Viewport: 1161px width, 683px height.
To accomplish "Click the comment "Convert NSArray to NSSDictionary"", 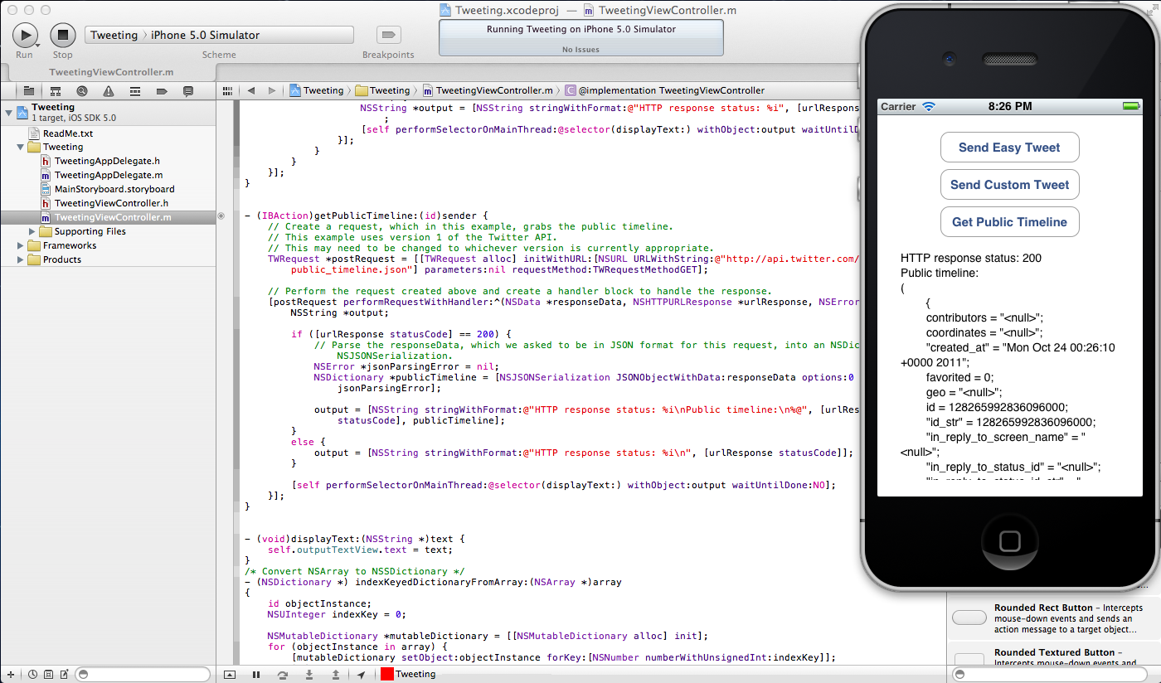I will (x=355, y=571).
